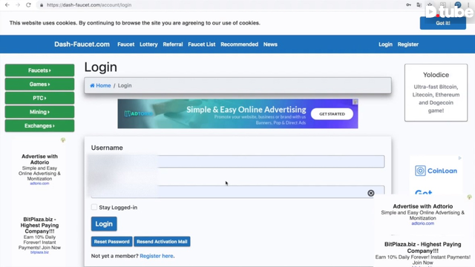Screen dimensions: 475x267
Task: Tick the Stay Logged-in checkbox
Action: pyautogui.click(x=94, y=207)
